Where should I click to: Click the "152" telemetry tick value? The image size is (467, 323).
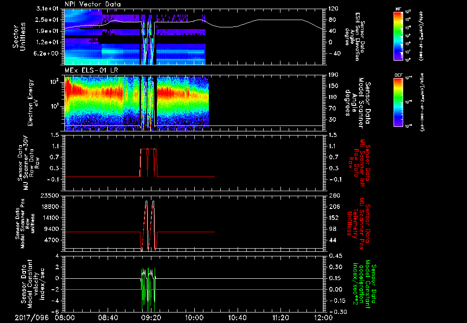pos(333,218)
